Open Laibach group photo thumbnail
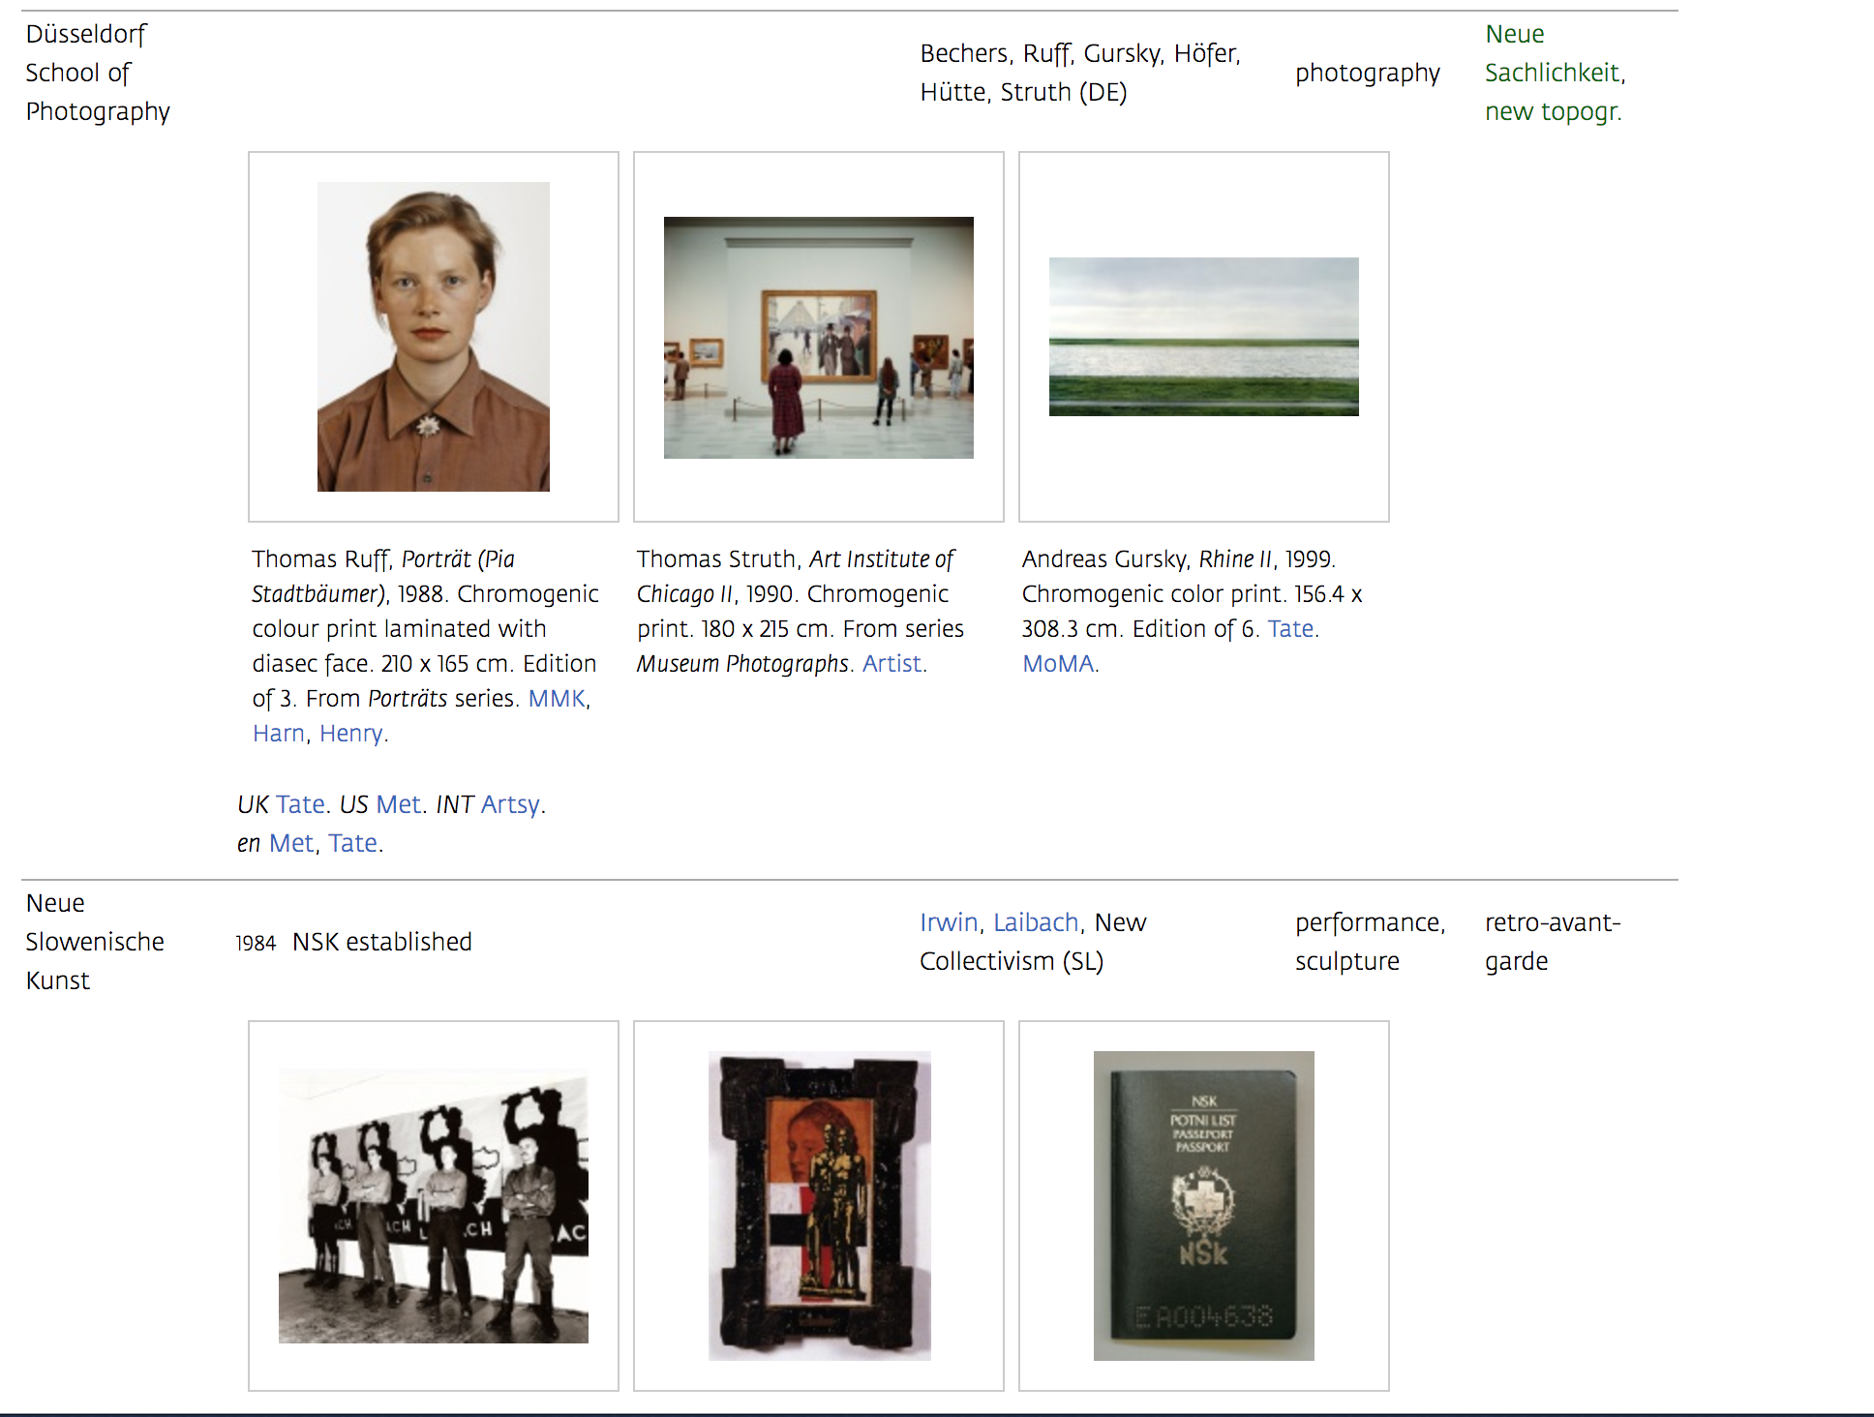 [x=433, y=1206]
